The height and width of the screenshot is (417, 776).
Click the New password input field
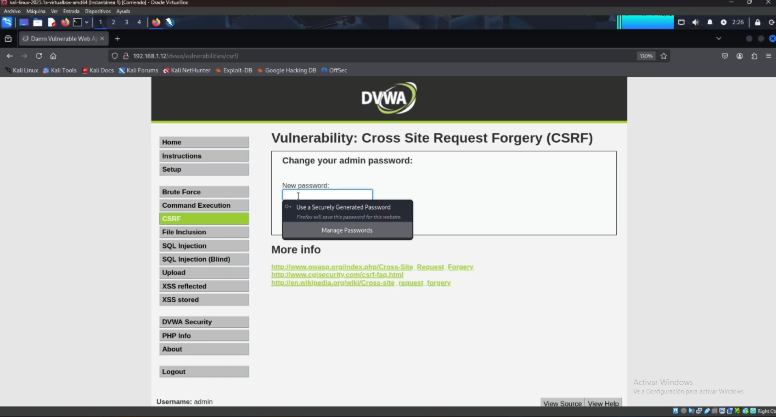coord(327,195)
